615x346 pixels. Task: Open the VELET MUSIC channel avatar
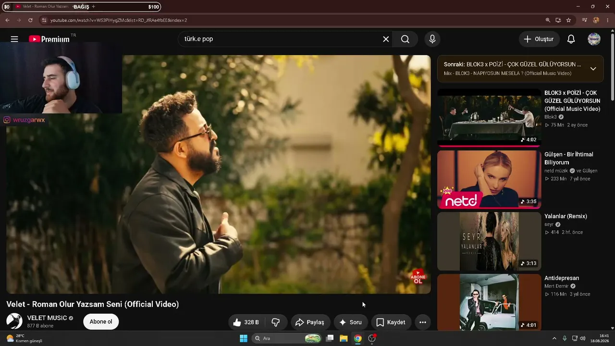pyautogui.click(x=14, y=321)
